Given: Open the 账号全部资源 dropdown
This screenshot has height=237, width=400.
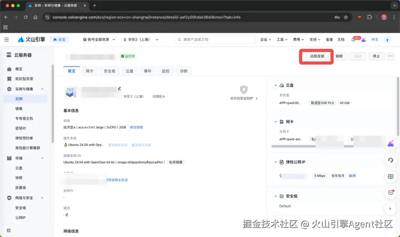Looking at the screenshot, I should [x=99, y=40].
